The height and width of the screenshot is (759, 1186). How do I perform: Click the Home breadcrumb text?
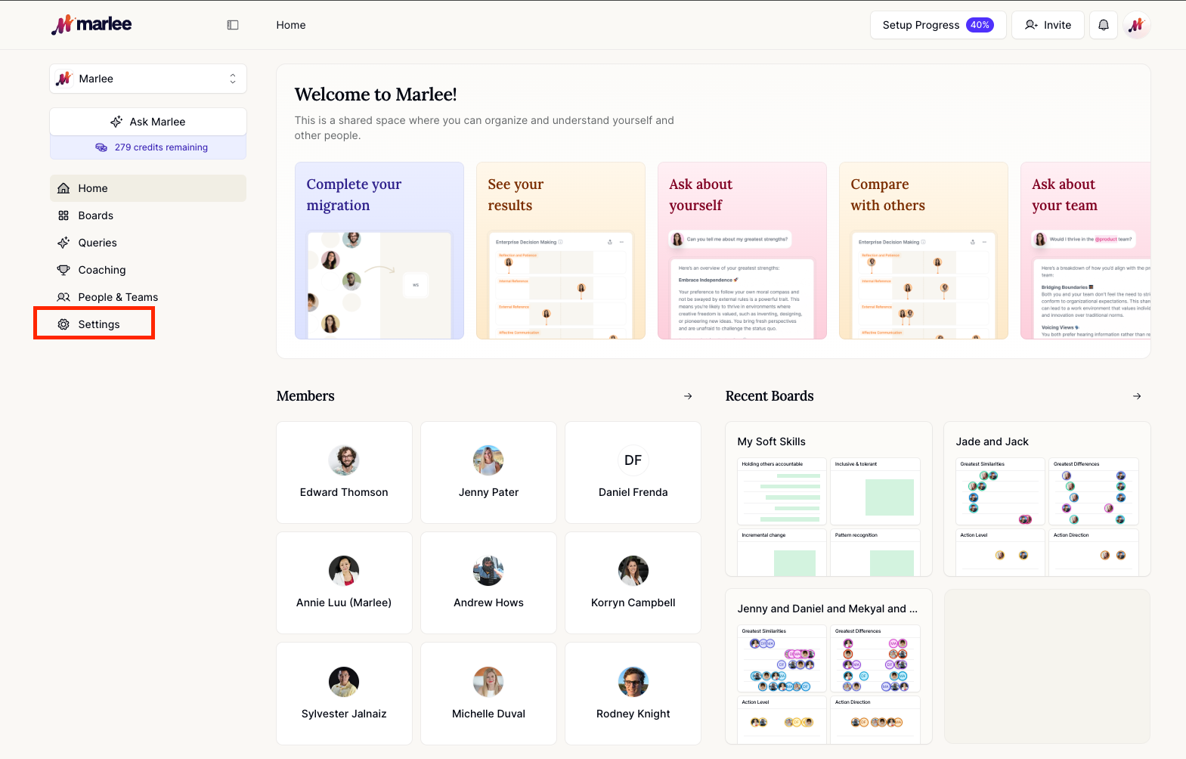pyautogui.click(x=291, y=25)
